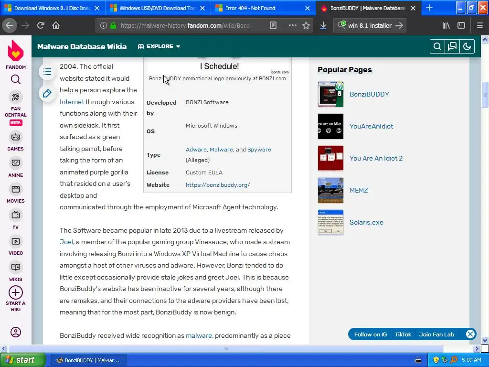
Task: Submit search with the go arrow
Action: coord(399,25)
